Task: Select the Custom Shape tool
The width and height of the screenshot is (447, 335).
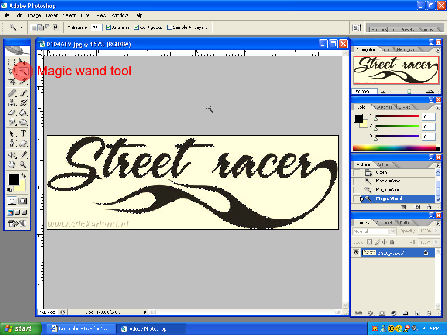Action: (x=23, y=143)
